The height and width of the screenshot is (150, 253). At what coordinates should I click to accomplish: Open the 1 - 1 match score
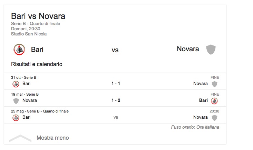click(x=115, y=84)
